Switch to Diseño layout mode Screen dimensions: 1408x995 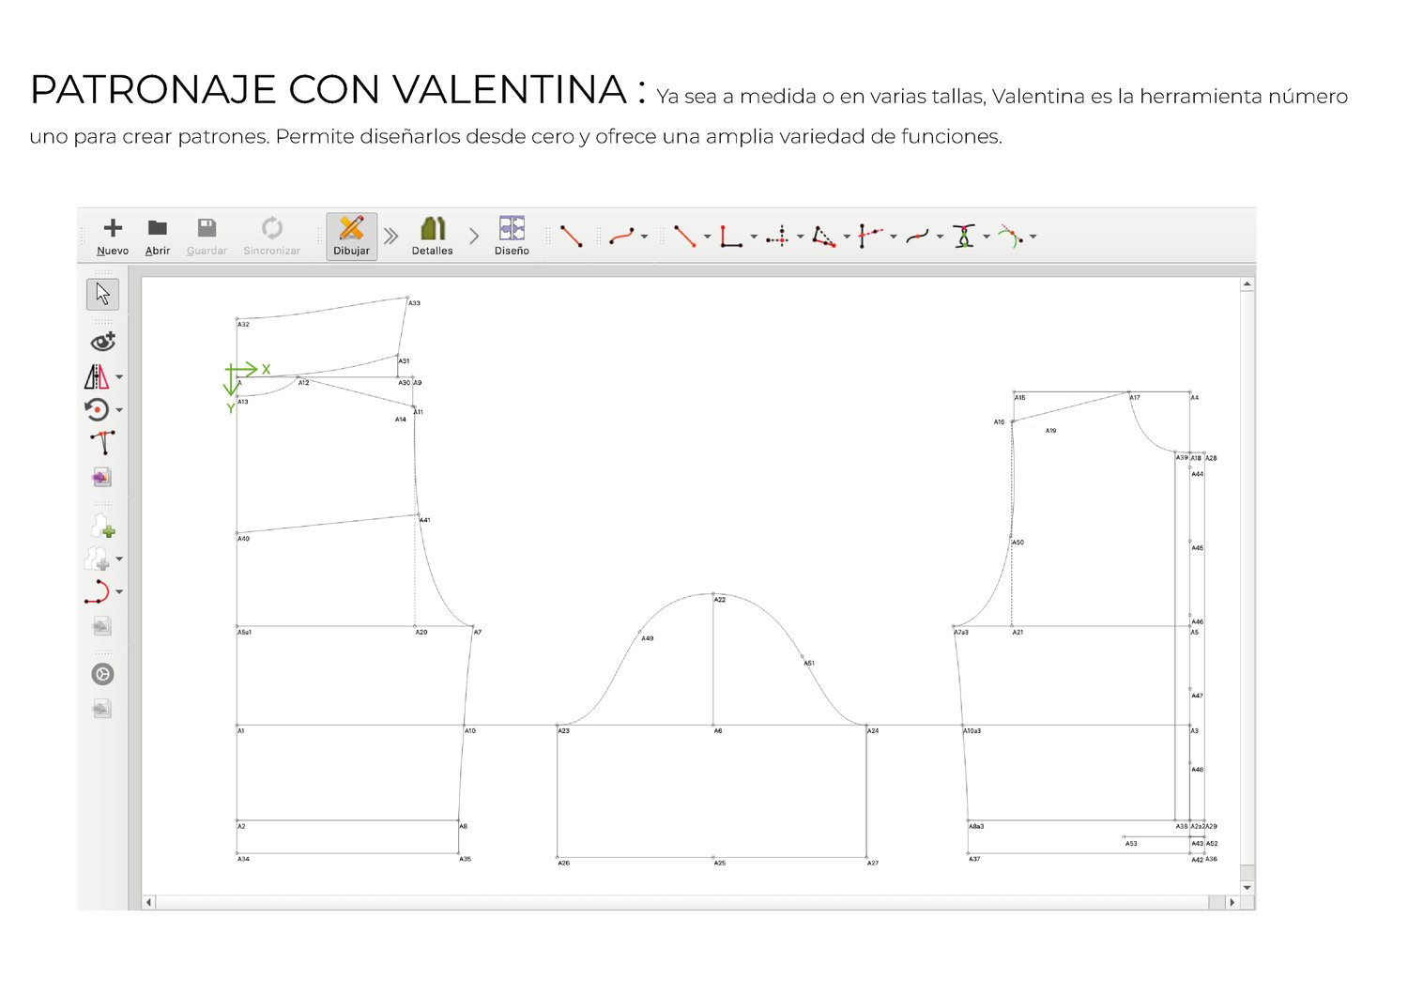click(512, 236)
